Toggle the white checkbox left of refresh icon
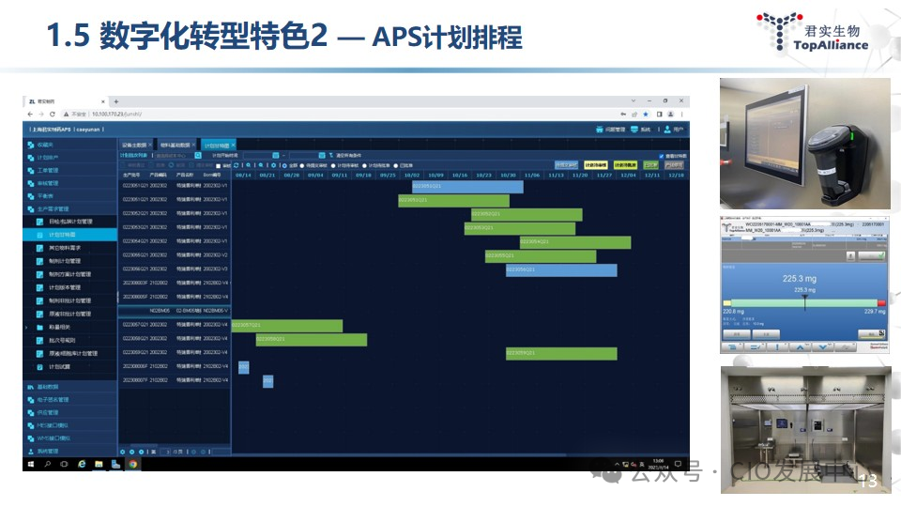 [218, 166]
